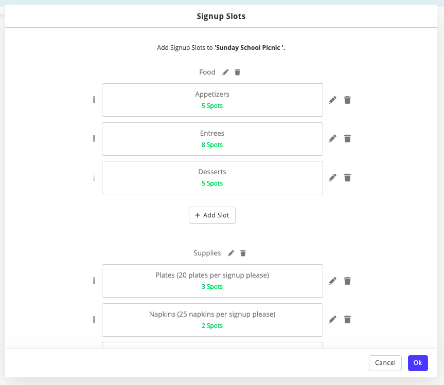This screenshot has height=385, width=444.
Task: Confirm with the Ok button
Action: (x=418, y=363)
